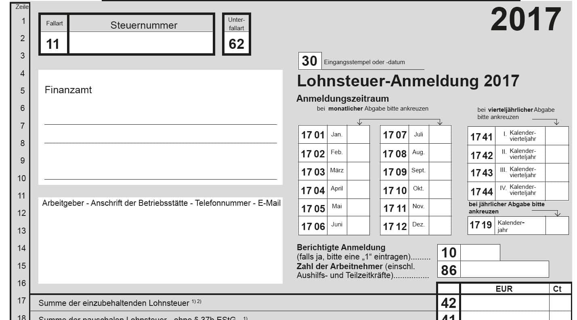The height and width of the screenshot is (320, 577).
Task: Tick the Dez. 17 12 checkbox
Action: 440,226
